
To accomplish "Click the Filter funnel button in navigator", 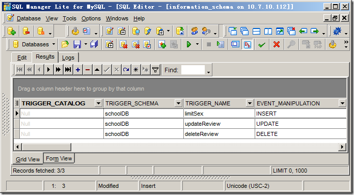I will tap(155, 70).
